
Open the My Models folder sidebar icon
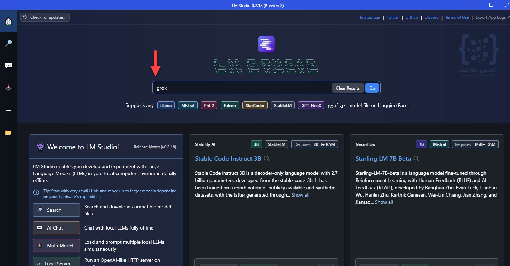pyautogui.click(x=8, y=132)
